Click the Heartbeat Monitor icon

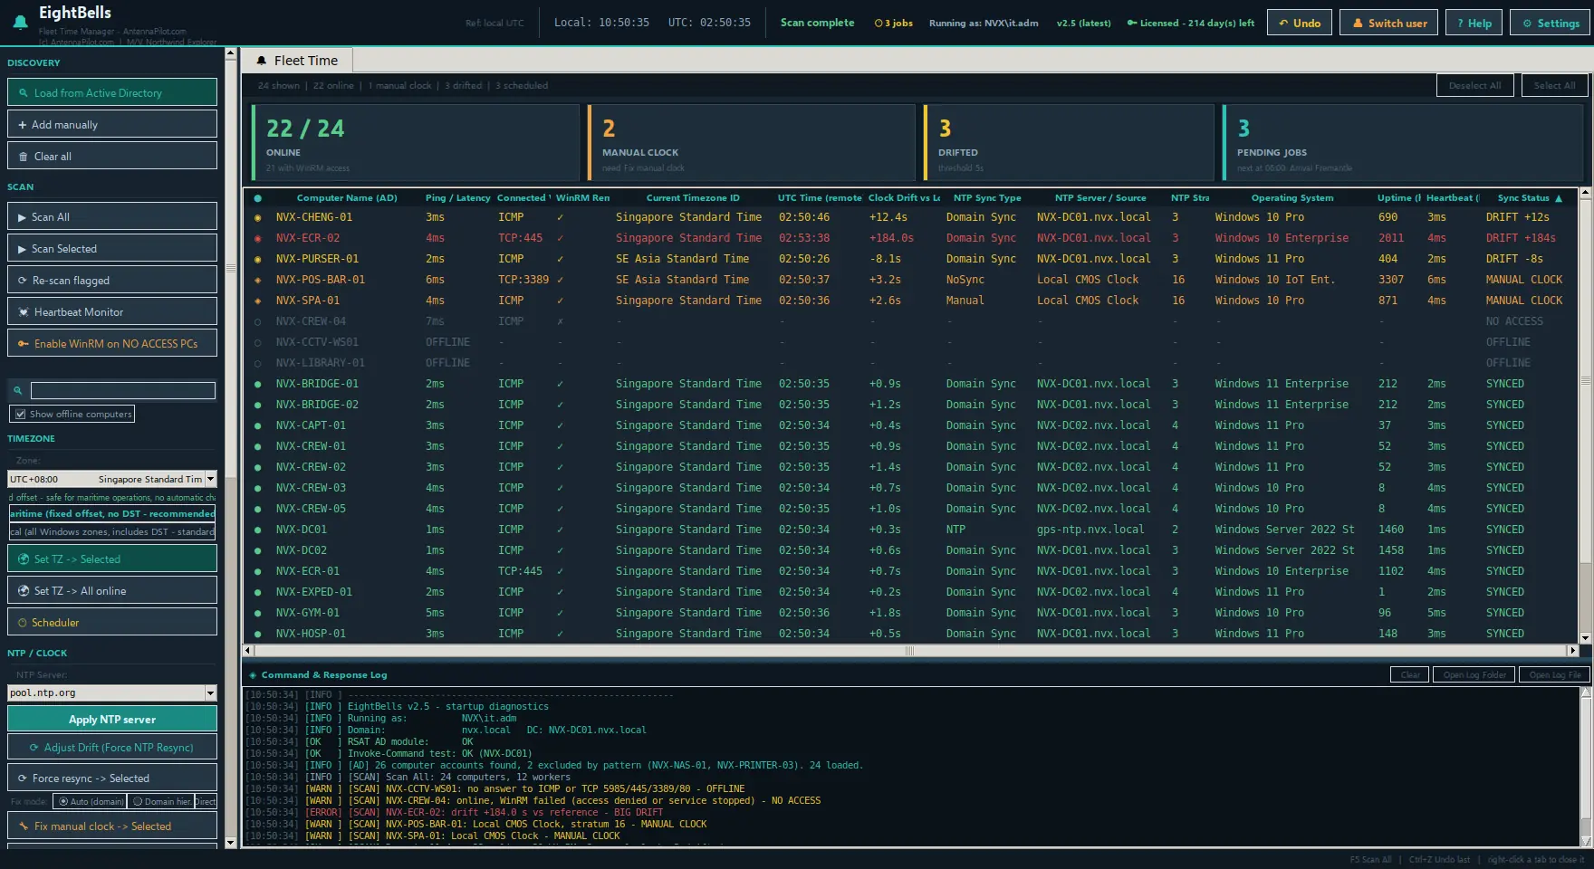[x=24, y=312]
